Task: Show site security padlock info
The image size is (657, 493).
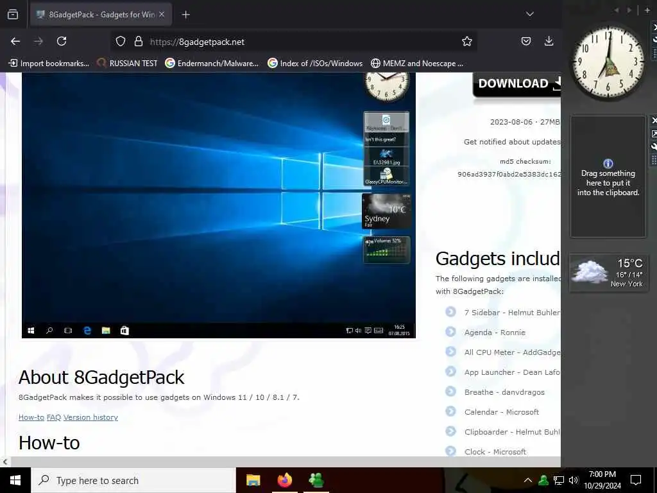Action: click(139, 42)
